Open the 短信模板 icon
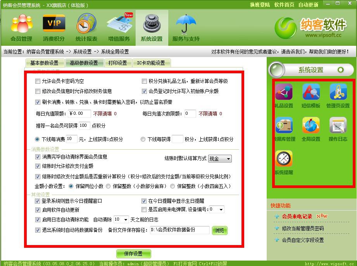 point(311,96)
